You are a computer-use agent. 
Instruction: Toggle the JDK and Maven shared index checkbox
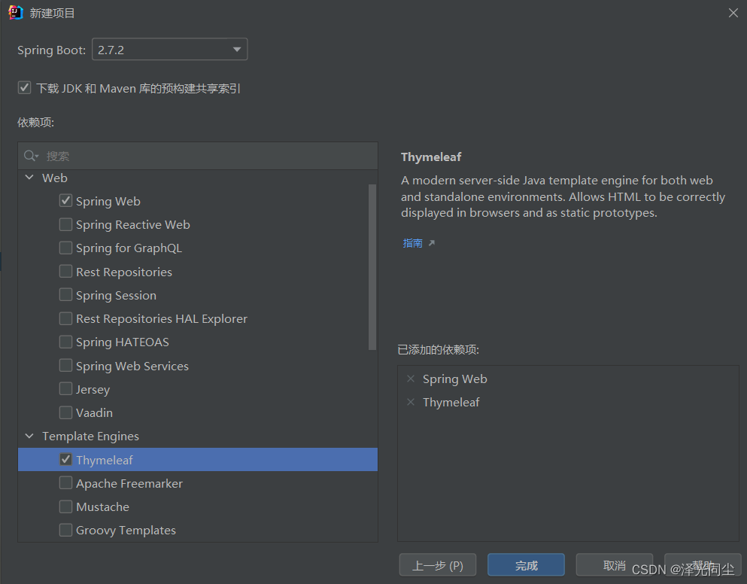coord(24,88)
